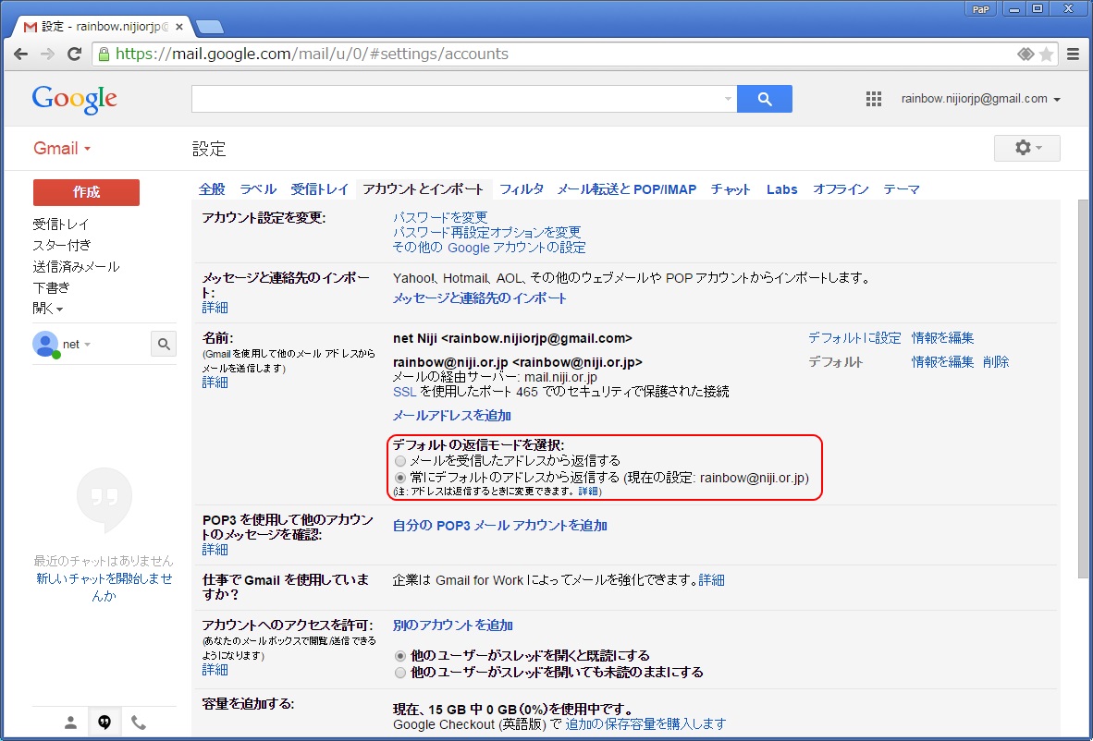1093x741 pixels.
Task: Click パスワード再設定オプションを変更 link
Action: tap(486, 233)
